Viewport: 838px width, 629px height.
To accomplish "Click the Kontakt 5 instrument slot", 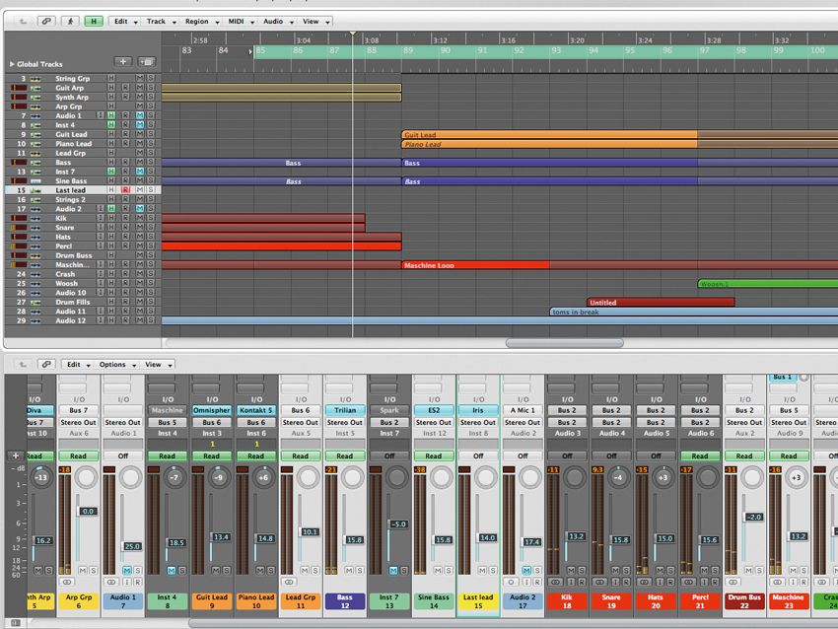I will [x=256, y=410].
